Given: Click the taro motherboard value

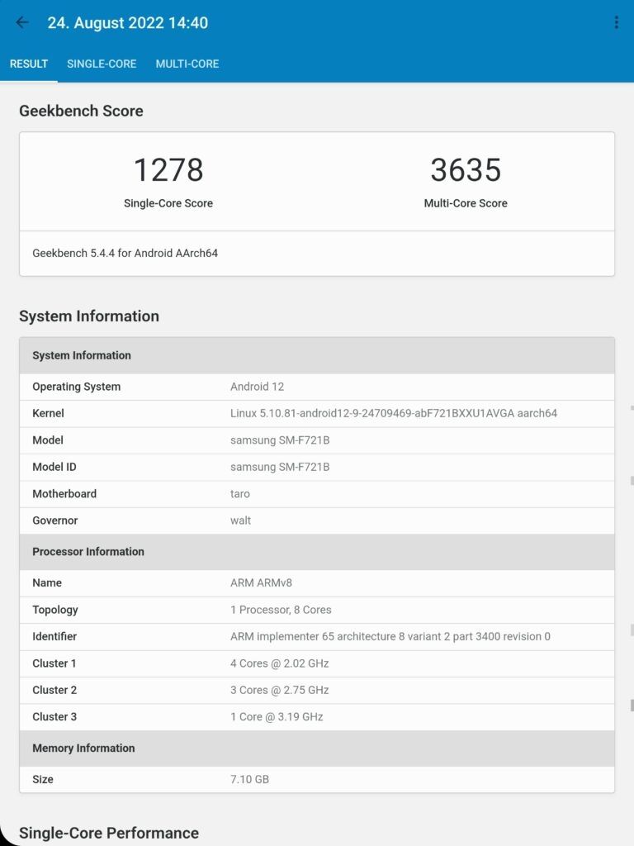Looking at the screenshot, I should (x=240, y=494).
